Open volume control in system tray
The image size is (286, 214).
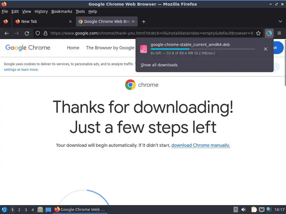click(x=244, y=210)
